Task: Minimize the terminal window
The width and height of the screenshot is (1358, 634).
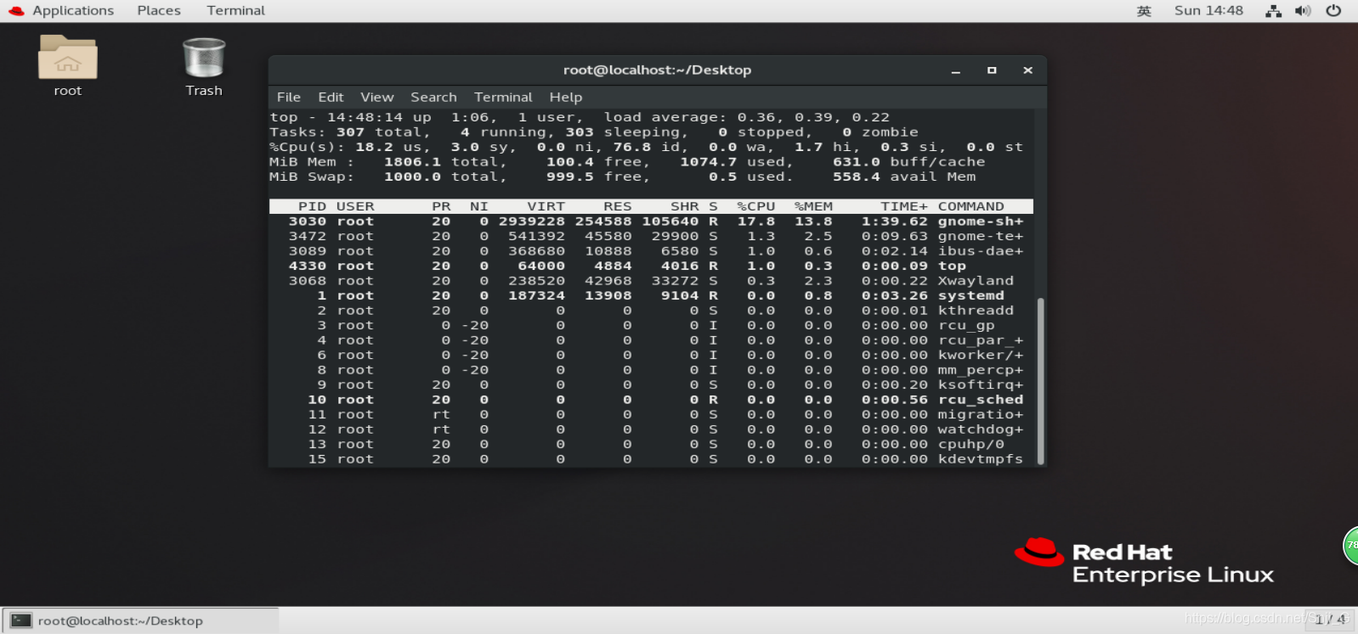Action: coord(956,70)
